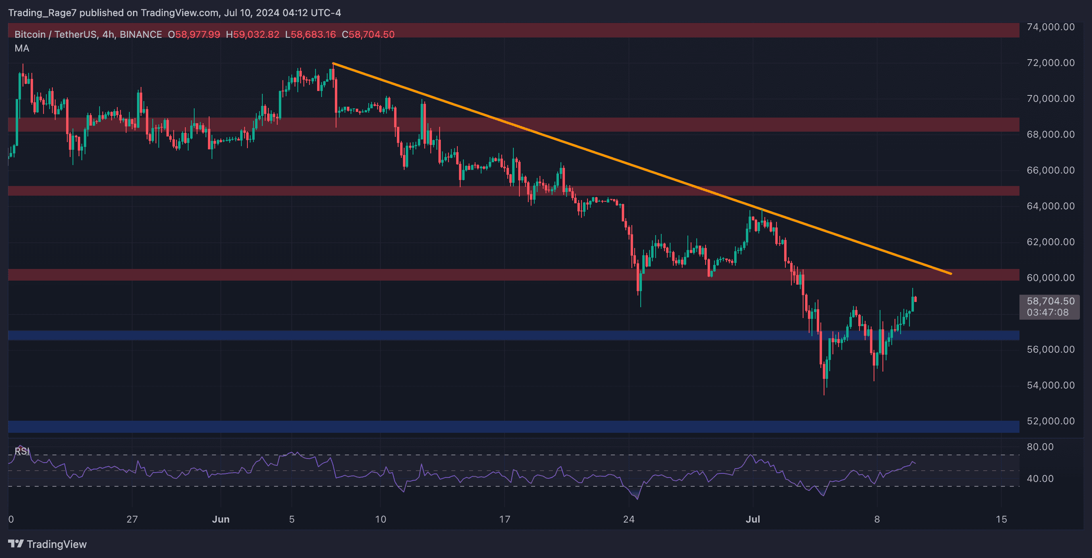The width and height of the screenshot is (1092, 558).
Task: Click the current price tag 58,704.50
Action: click(1050, 301)
